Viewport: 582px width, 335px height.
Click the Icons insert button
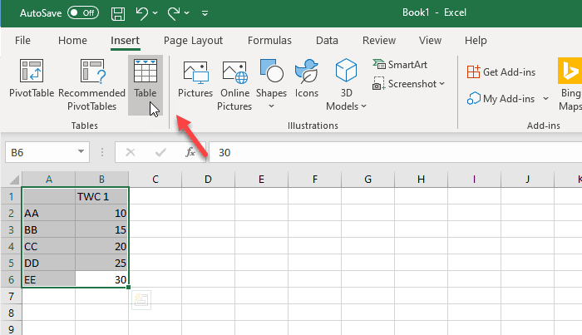[307, 83]
